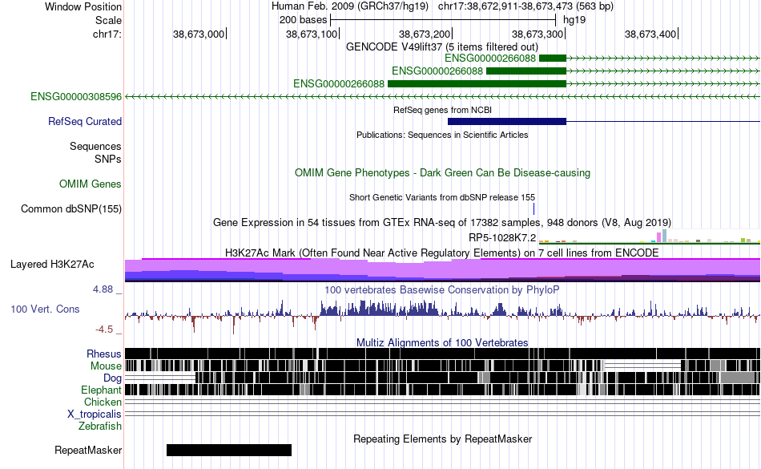Image resolution: width=761 pixels, height=469 pixels.
Task: Select the Chicken alignment row label
Action: point(103,402)
